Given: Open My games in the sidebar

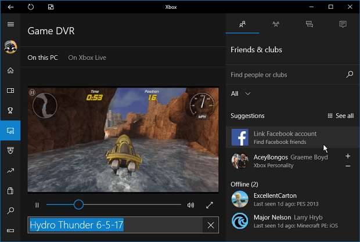Looking at the screenshot, I should [x=10, y=91].
